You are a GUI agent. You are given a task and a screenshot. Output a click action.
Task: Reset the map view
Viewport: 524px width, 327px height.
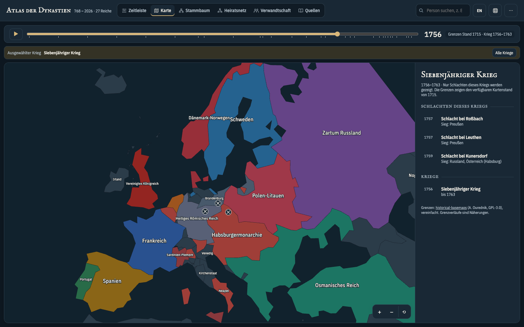point(404,312)
